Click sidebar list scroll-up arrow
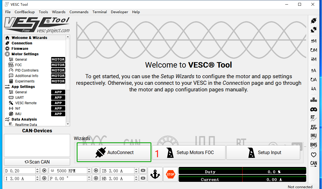Screen dimensions: 322x189 [x=68, y=37]
